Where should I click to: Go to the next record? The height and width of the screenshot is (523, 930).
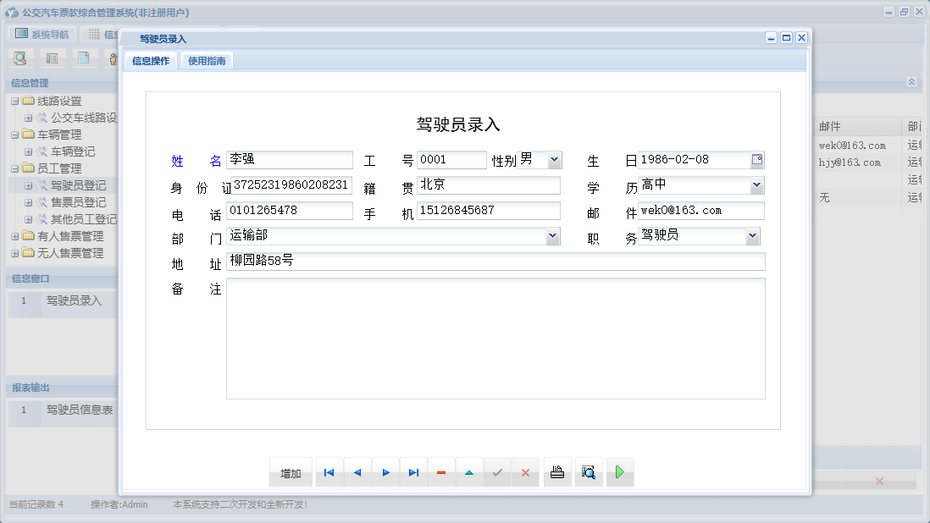[385, 472]
